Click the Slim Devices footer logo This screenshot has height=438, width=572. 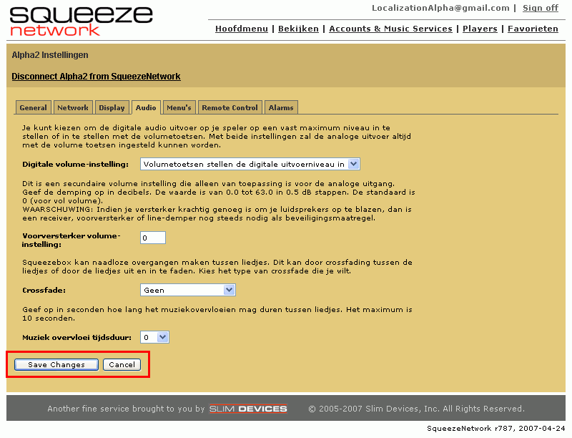pos(248,409)
